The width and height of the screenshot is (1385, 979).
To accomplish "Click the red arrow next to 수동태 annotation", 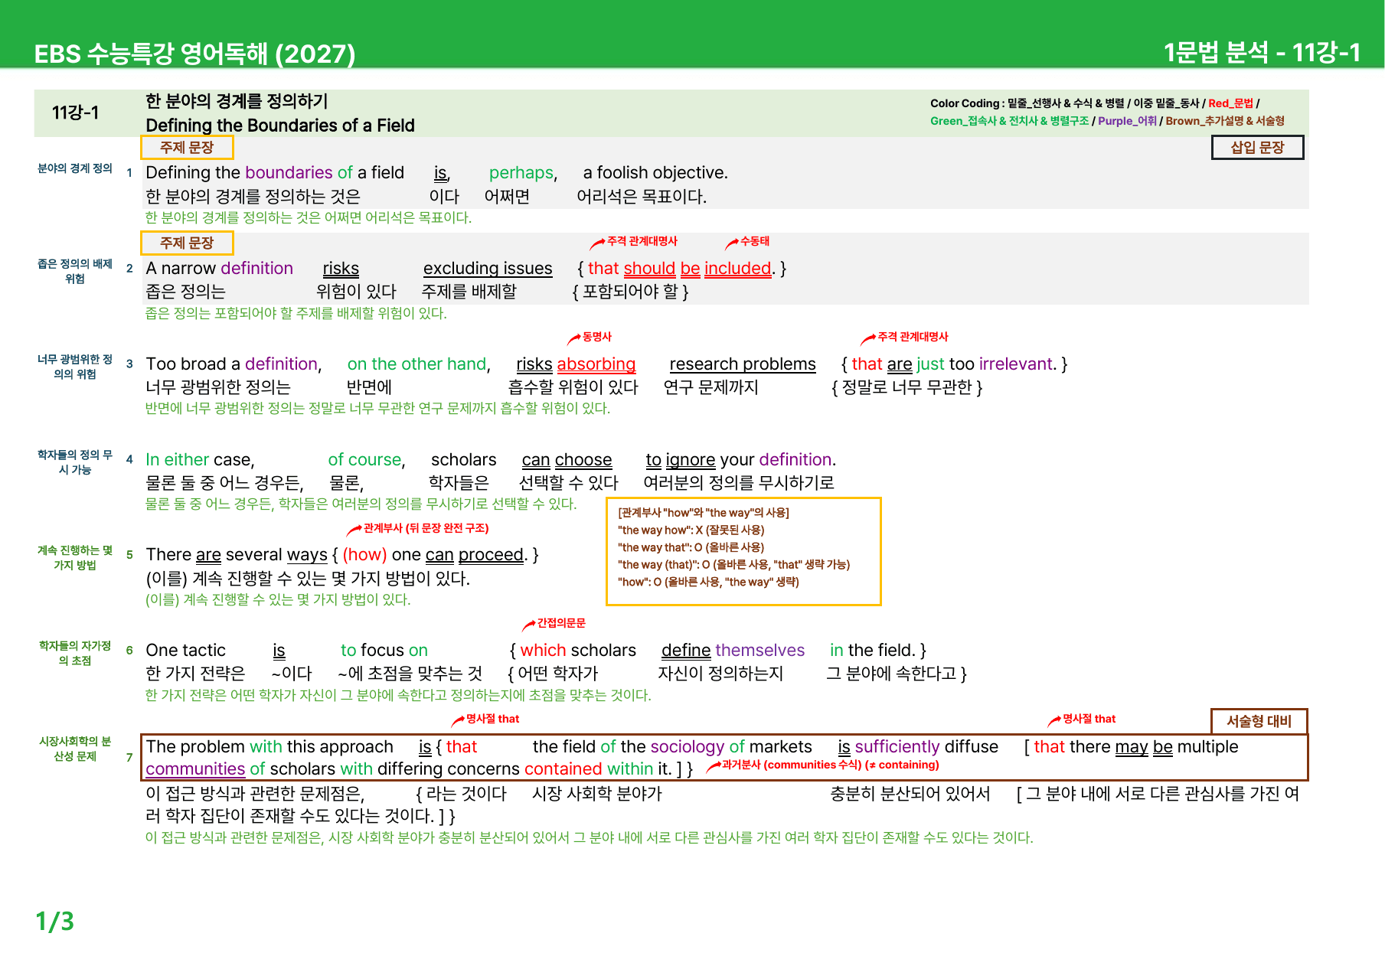I will click(731, 243).
